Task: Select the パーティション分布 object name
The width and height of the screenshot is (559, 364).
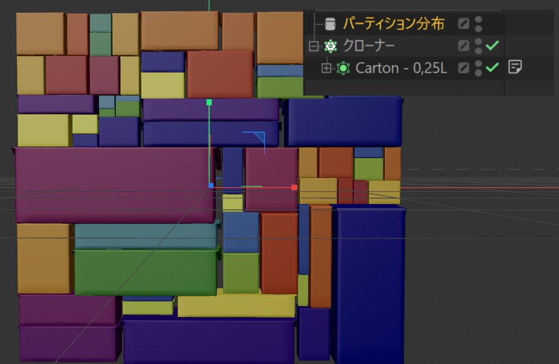Action: 393,24
